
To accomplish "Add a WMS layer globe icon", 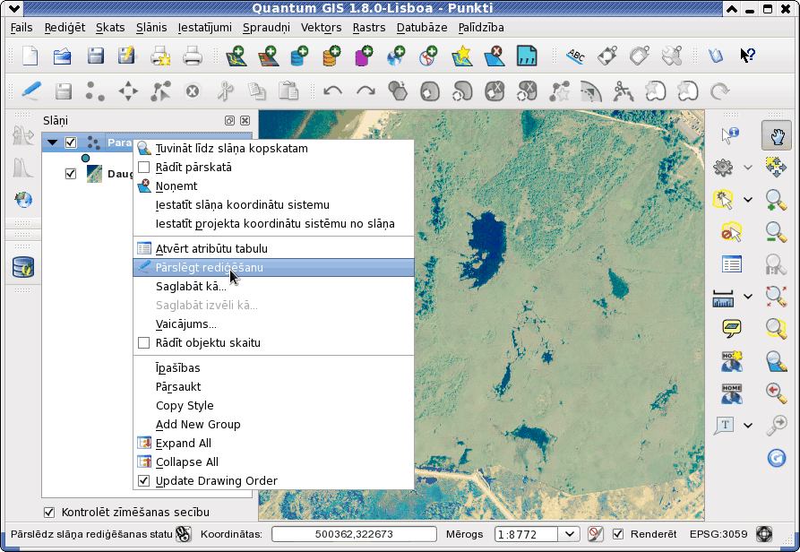I will point(396,56).
